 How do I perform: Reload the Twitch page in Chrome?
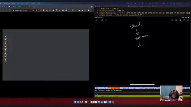(x=6, y=10)
